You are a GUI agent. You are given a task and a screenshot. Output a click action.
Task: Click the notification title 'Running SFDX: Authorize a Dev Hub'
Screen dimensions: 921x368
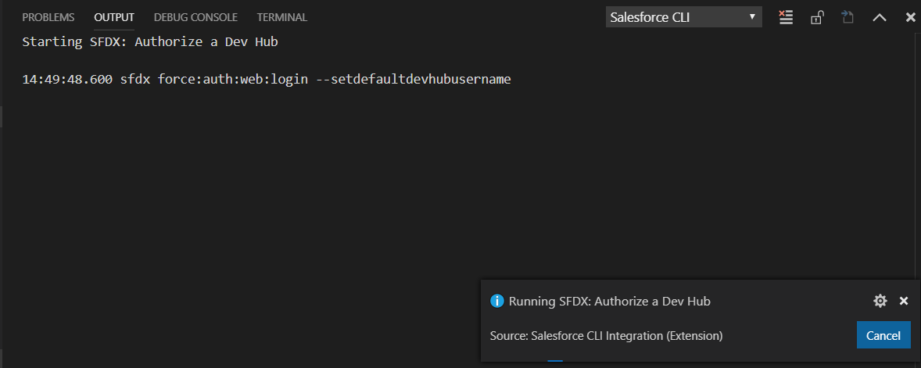pos(609,301)
